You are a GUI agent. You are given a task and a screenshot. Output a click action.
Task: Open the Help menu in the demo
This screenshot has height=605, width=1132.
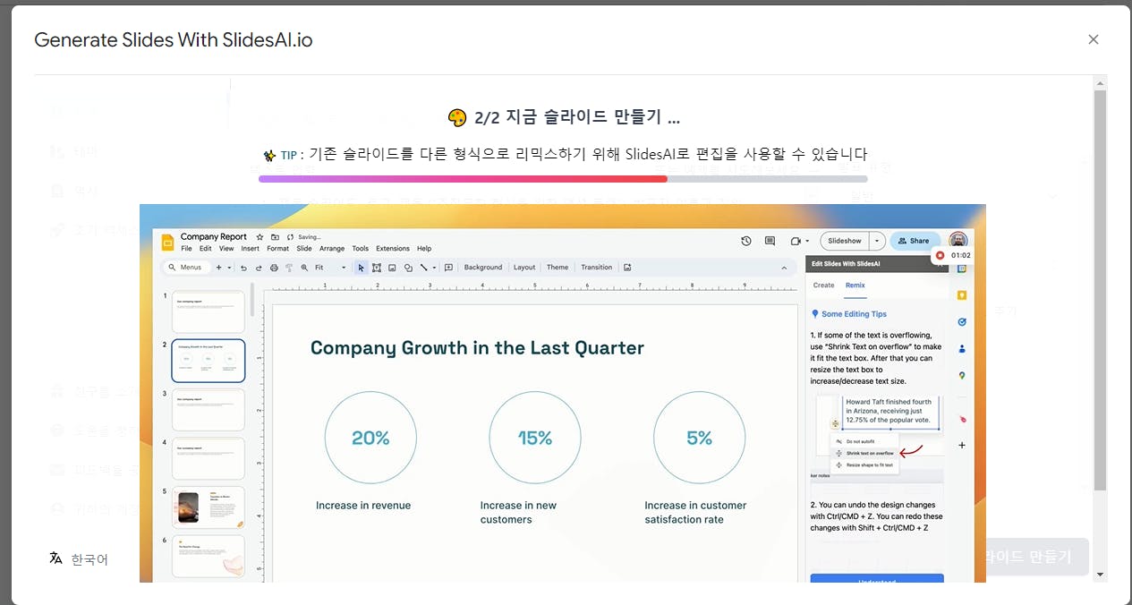coord(424,249)
